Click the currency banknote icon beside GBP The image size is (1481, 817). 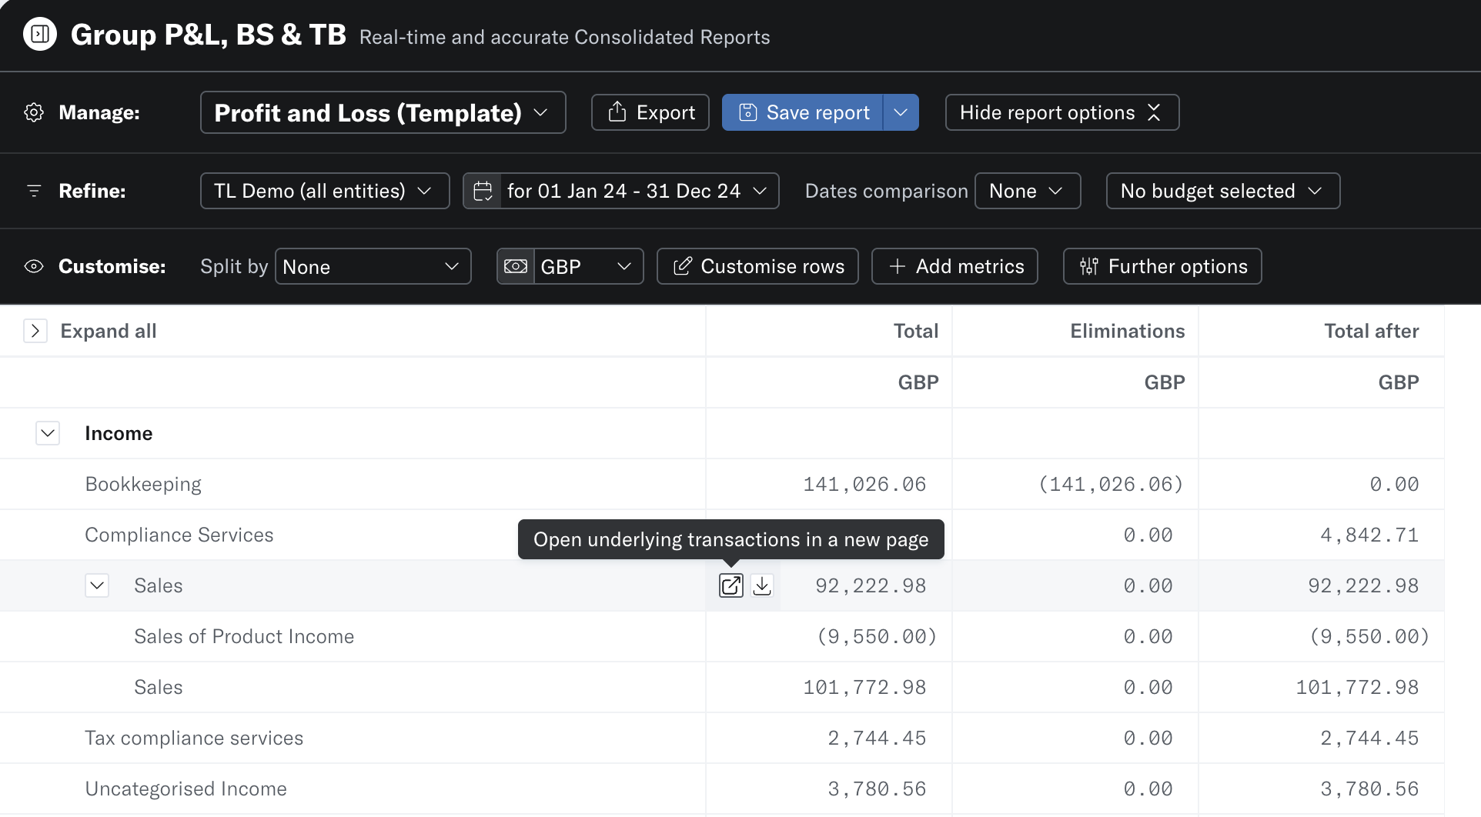click(x=516, y=266)
